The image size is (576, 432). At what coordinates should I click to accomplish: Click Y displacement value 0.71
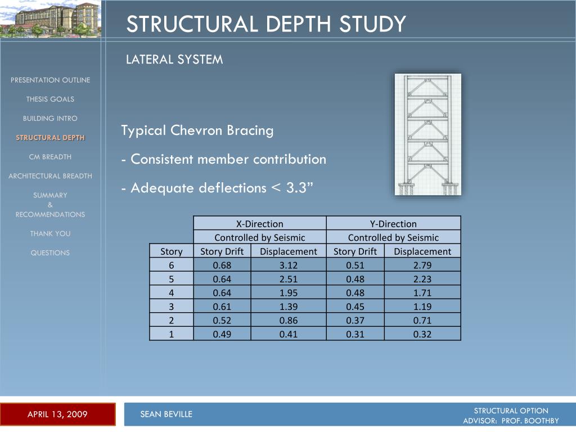pos(422,320)
